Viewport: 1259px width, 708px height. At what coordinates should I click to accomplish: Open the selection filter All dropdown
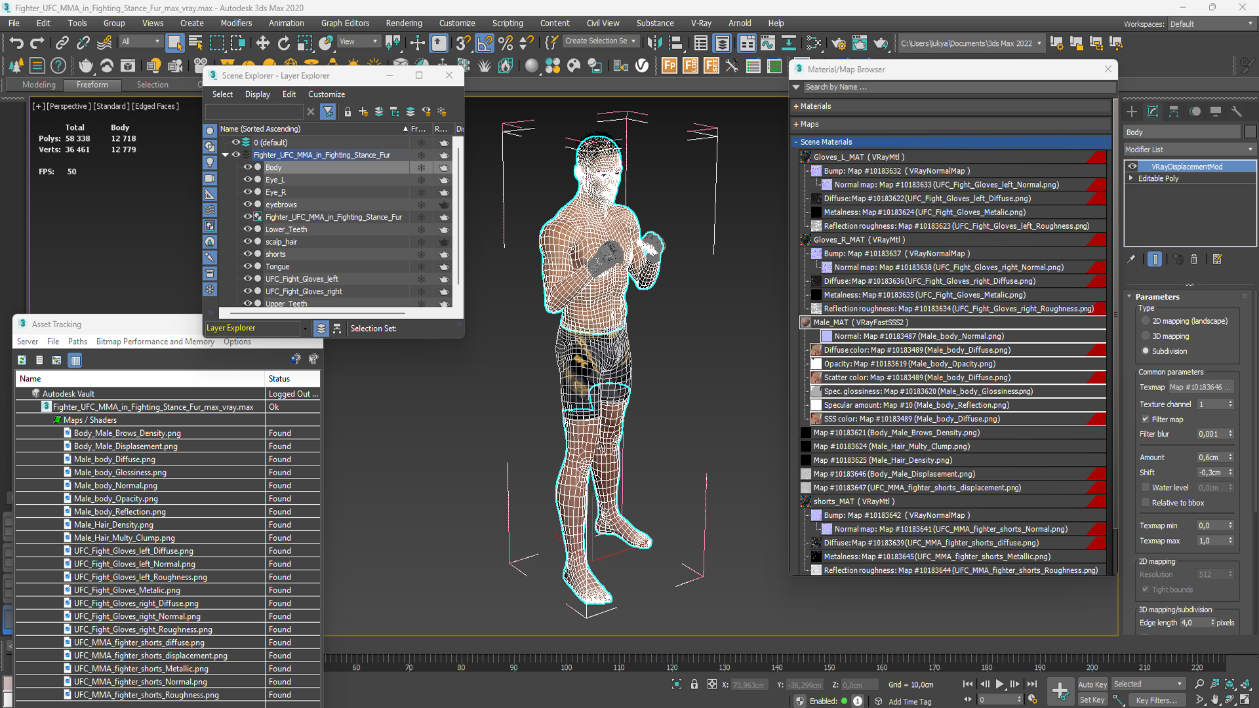click(x=140, y=41)
